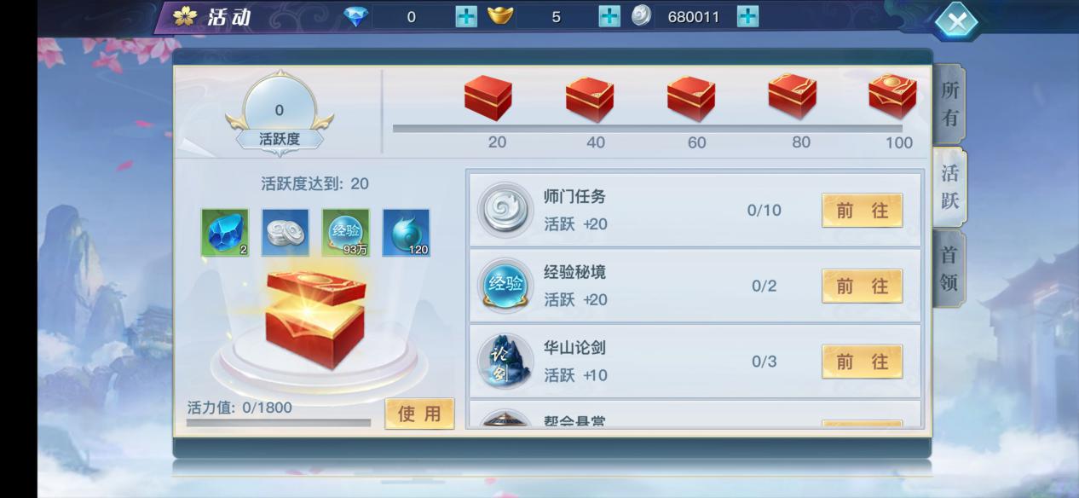Add gold ingots with the plus button
Screen dimensions: 1079x498
point(609,16)
